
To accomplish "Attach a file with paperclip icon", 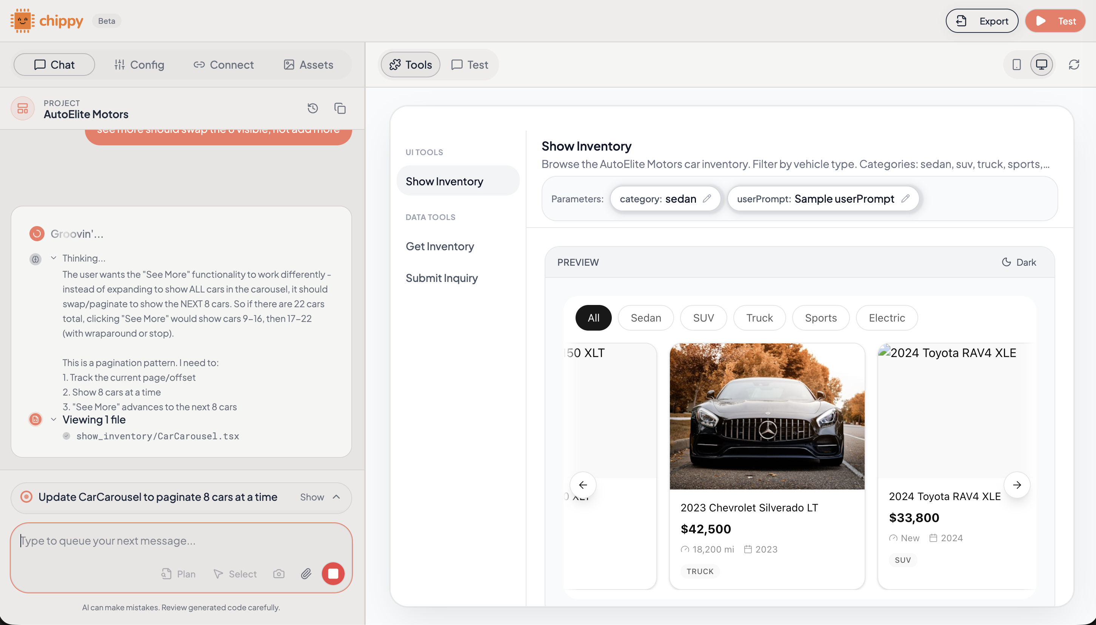I will pos(306,574).
